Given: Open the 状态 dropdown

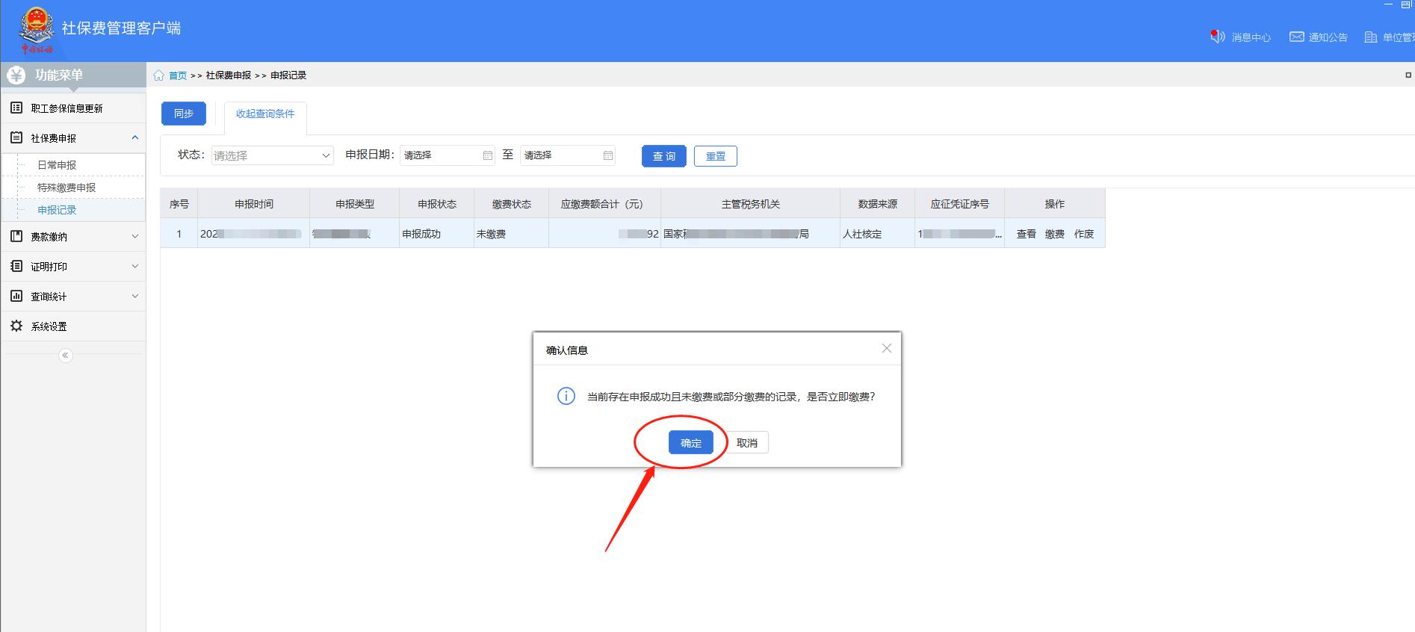Looking at the screenshot, I should pos(272,155).
